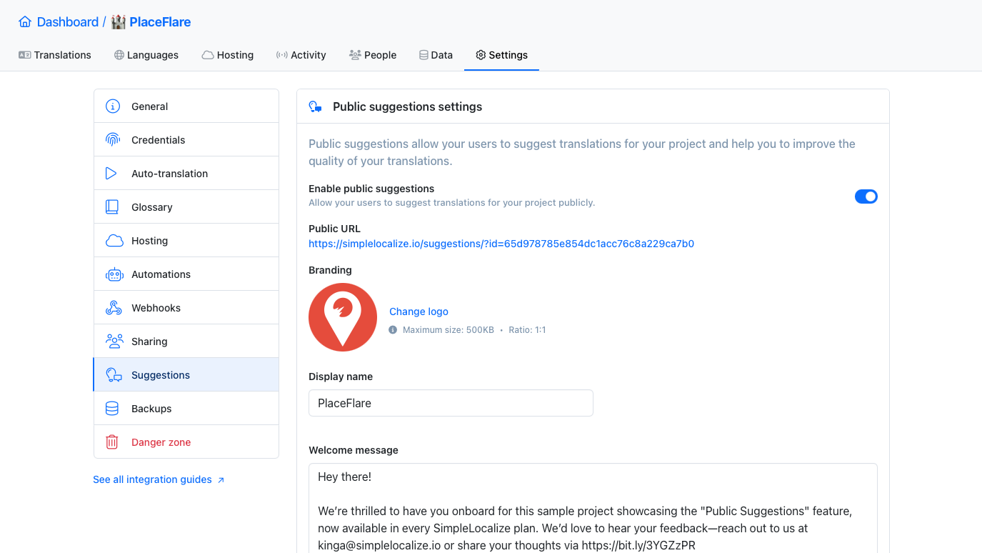
Task: Switch to the People tab
Action: 373,55
